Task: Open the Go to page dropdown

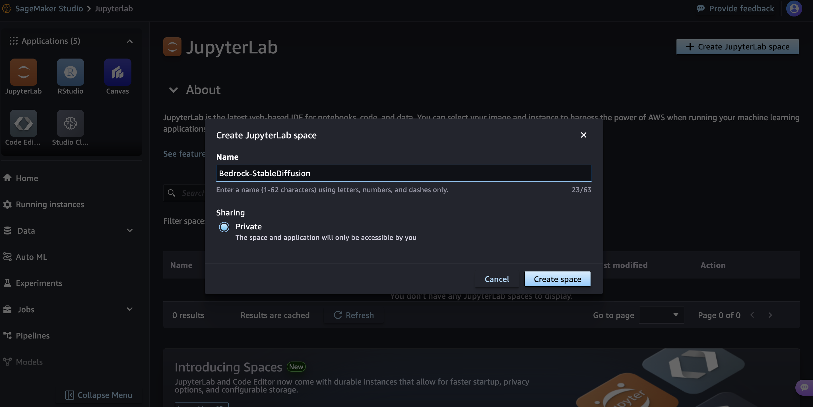Action: [x=661, y=315]
